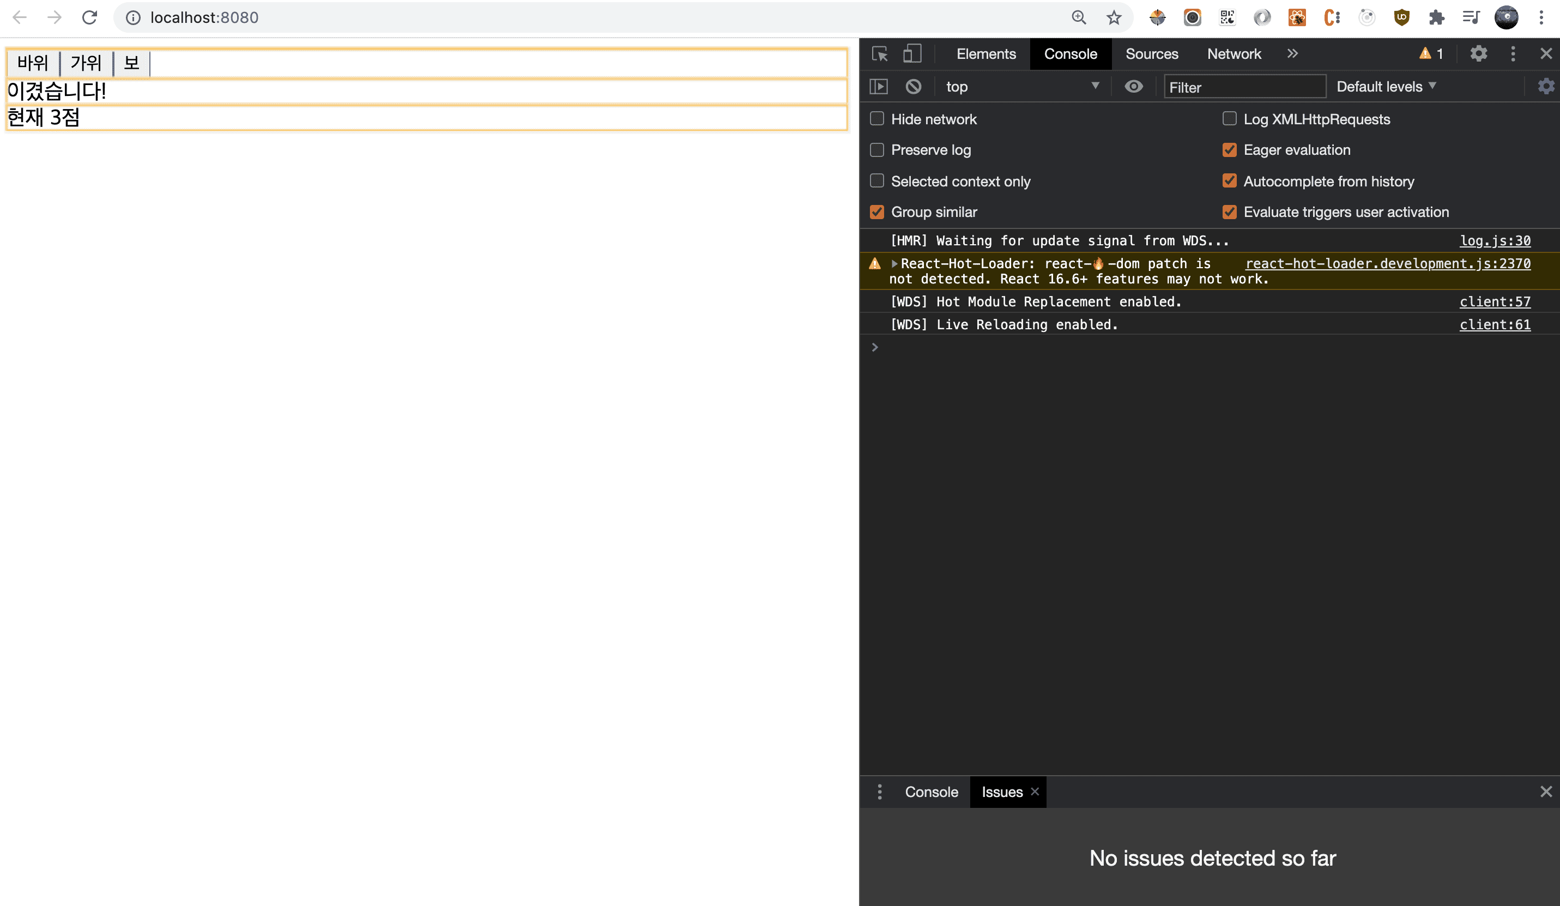
Task: Enable Log XMLHttpRequests checkbox
Action: (1229, 119)
